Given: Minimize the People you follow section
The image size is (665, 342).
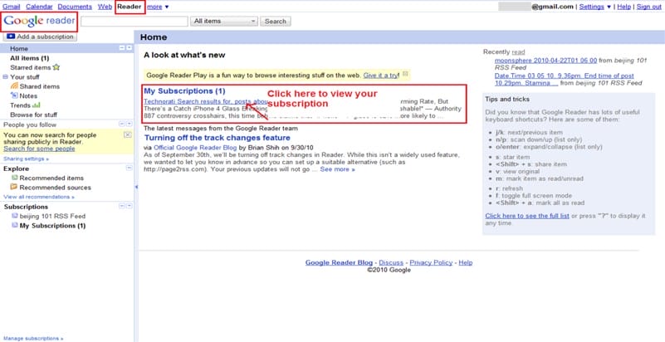Looking at the screenshot, I should pyautogui.click(x=121, y=125).
